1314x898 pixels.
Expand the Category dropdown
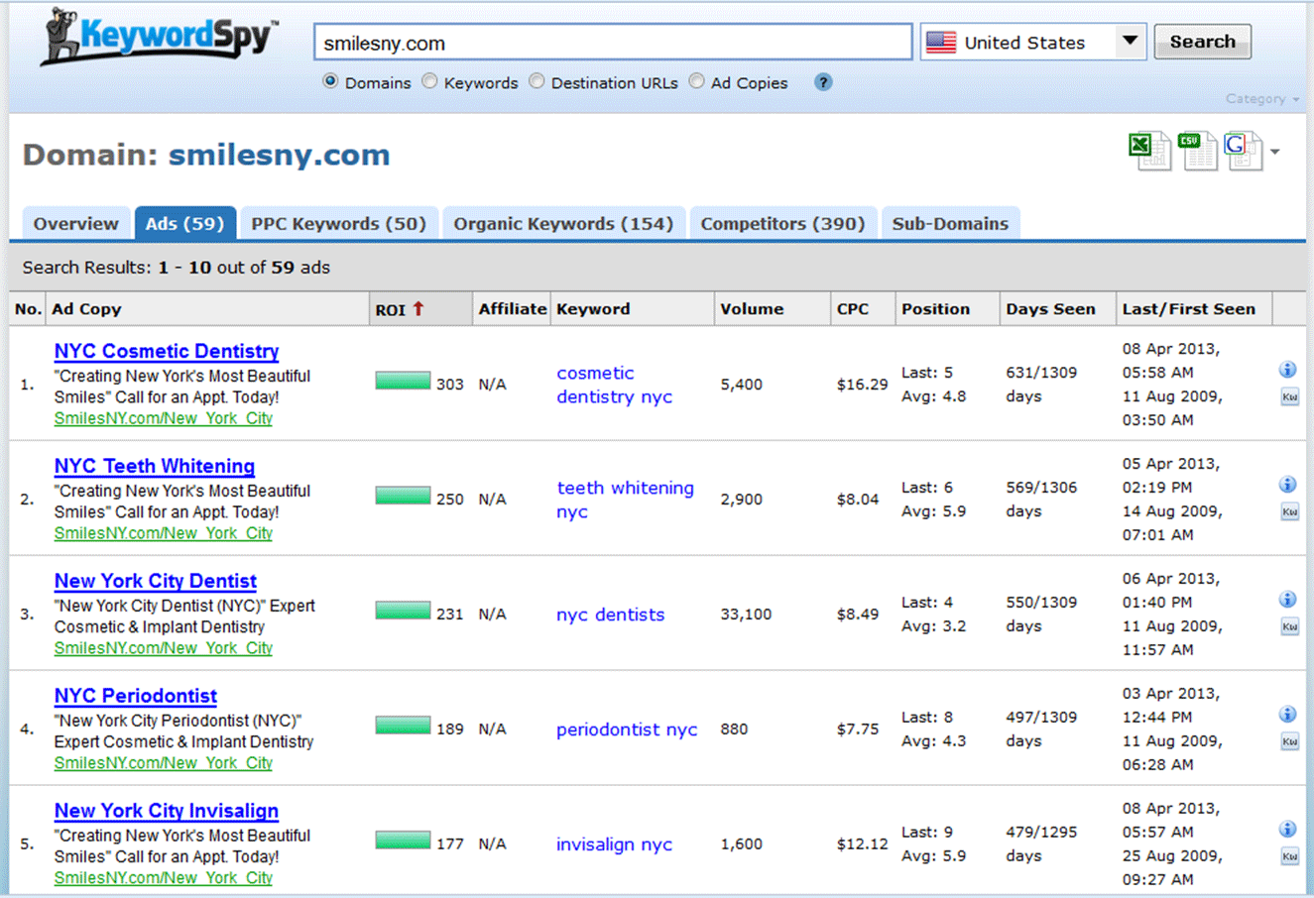1261,99
